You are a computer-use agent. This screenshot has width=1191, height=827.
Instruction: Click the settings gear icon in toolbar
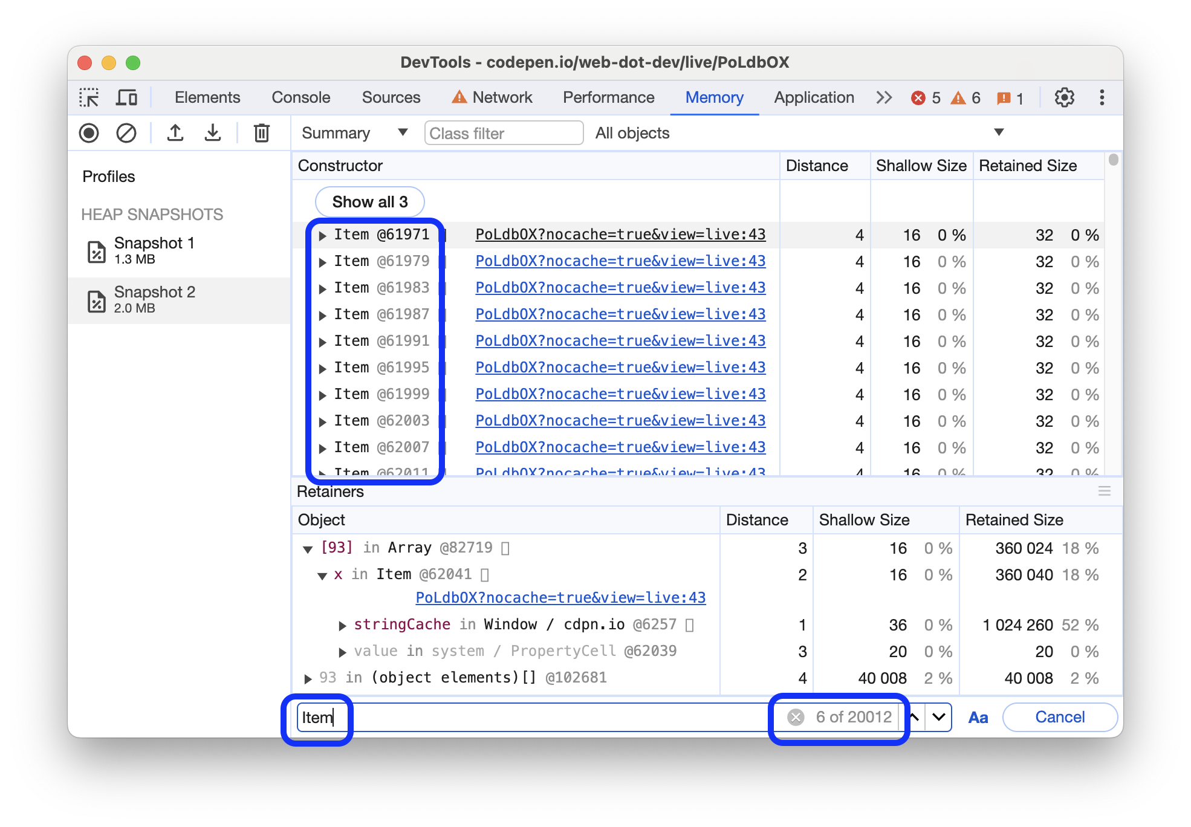pos(1064,98)
